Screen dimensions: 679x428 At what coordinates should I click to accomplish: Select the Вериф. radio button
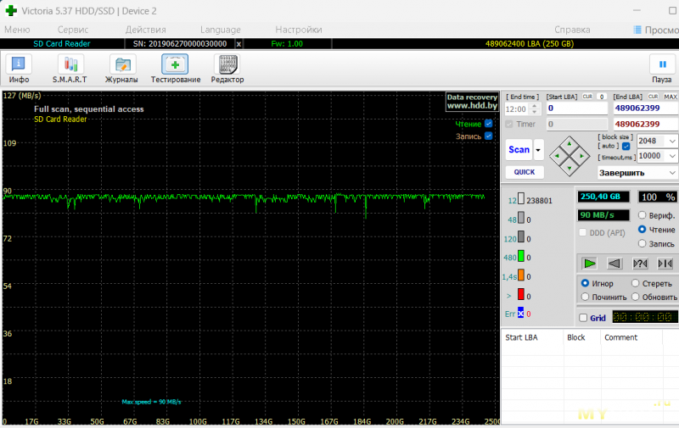click(642, 215)
